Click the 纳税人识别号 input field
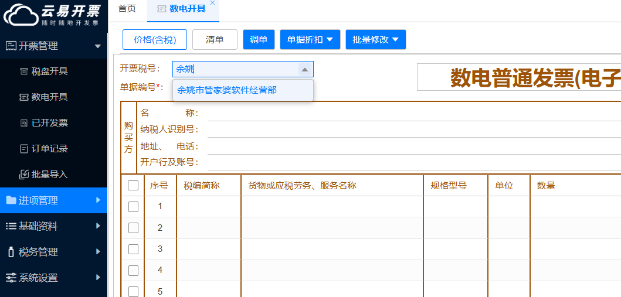The image size is (621, 297). [414, 129]
